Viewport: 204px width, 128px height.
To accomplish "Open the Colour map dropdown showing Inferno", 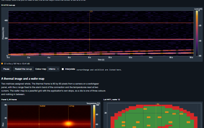I will click(53, 69).
